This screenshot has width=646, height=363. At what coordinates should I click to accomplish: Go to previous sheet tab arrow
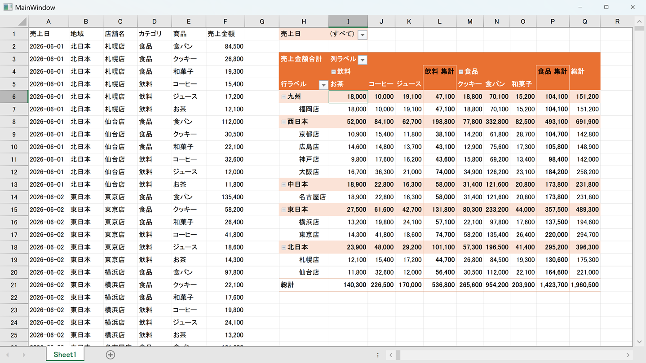point(8,355)
